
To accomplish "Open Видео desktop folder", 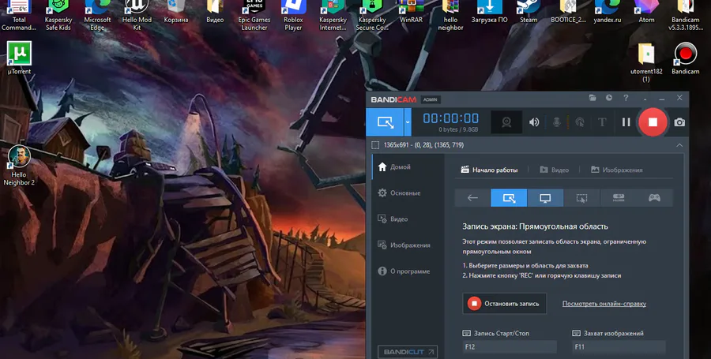I will tap(215, 12).
